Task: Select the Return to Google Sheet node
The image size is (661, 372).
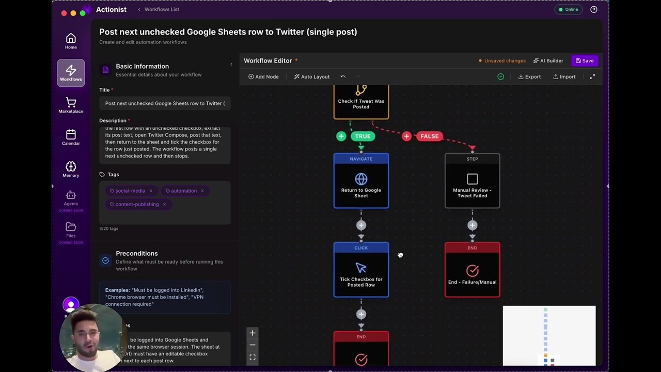Action: tap(361, 181)
